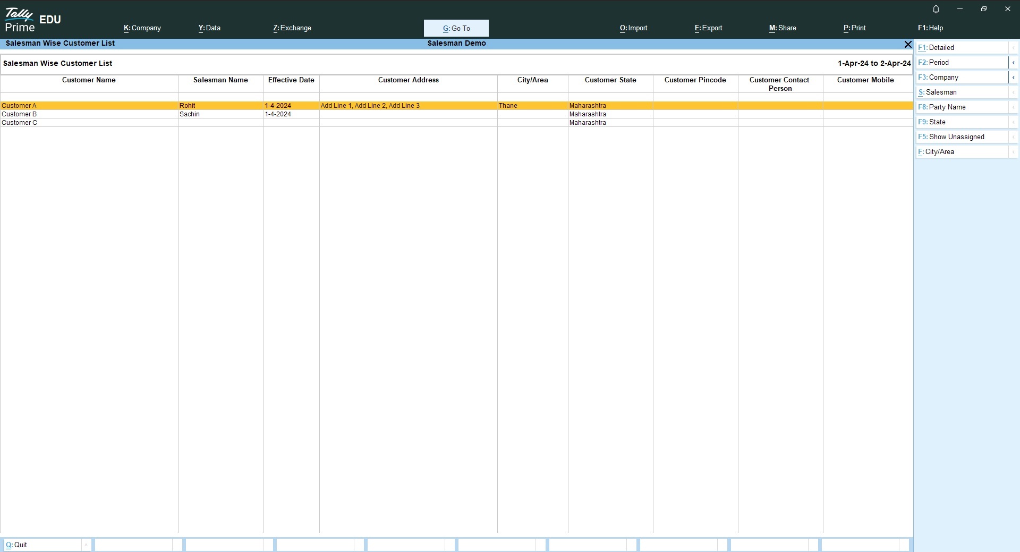The width and height of the screenshot is (1020, 552).
Task: Click the F8: Party Name button
Action: click(962, 107)
